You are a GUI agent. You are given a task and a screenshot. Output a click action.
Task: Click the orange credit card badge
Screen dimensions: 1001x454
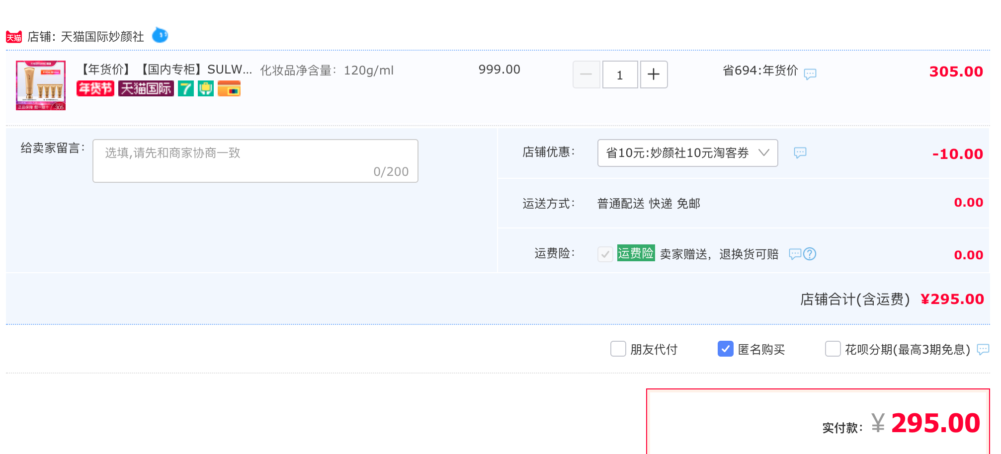(x=229, y=88)
